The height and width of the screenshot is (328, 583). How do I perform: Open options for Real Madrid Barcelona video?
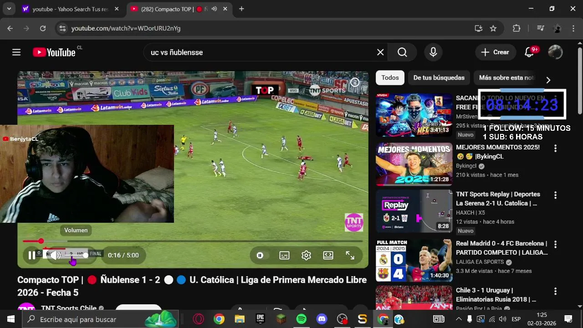(555, 245)
